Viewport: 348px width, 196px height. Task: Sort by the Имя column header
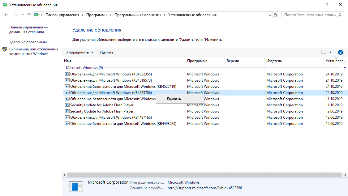123,61
